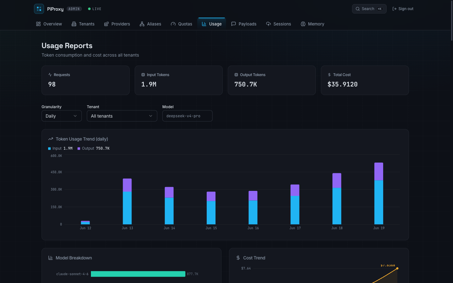453x283 pixels.
Task: Go to the Providers tab
Action: pyautogui.click(x=117, y=24)
